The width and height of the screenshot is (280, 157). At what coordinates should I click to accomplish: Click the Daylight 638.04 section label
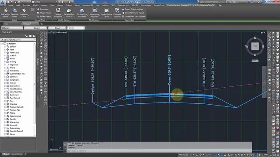pos(92,76)
